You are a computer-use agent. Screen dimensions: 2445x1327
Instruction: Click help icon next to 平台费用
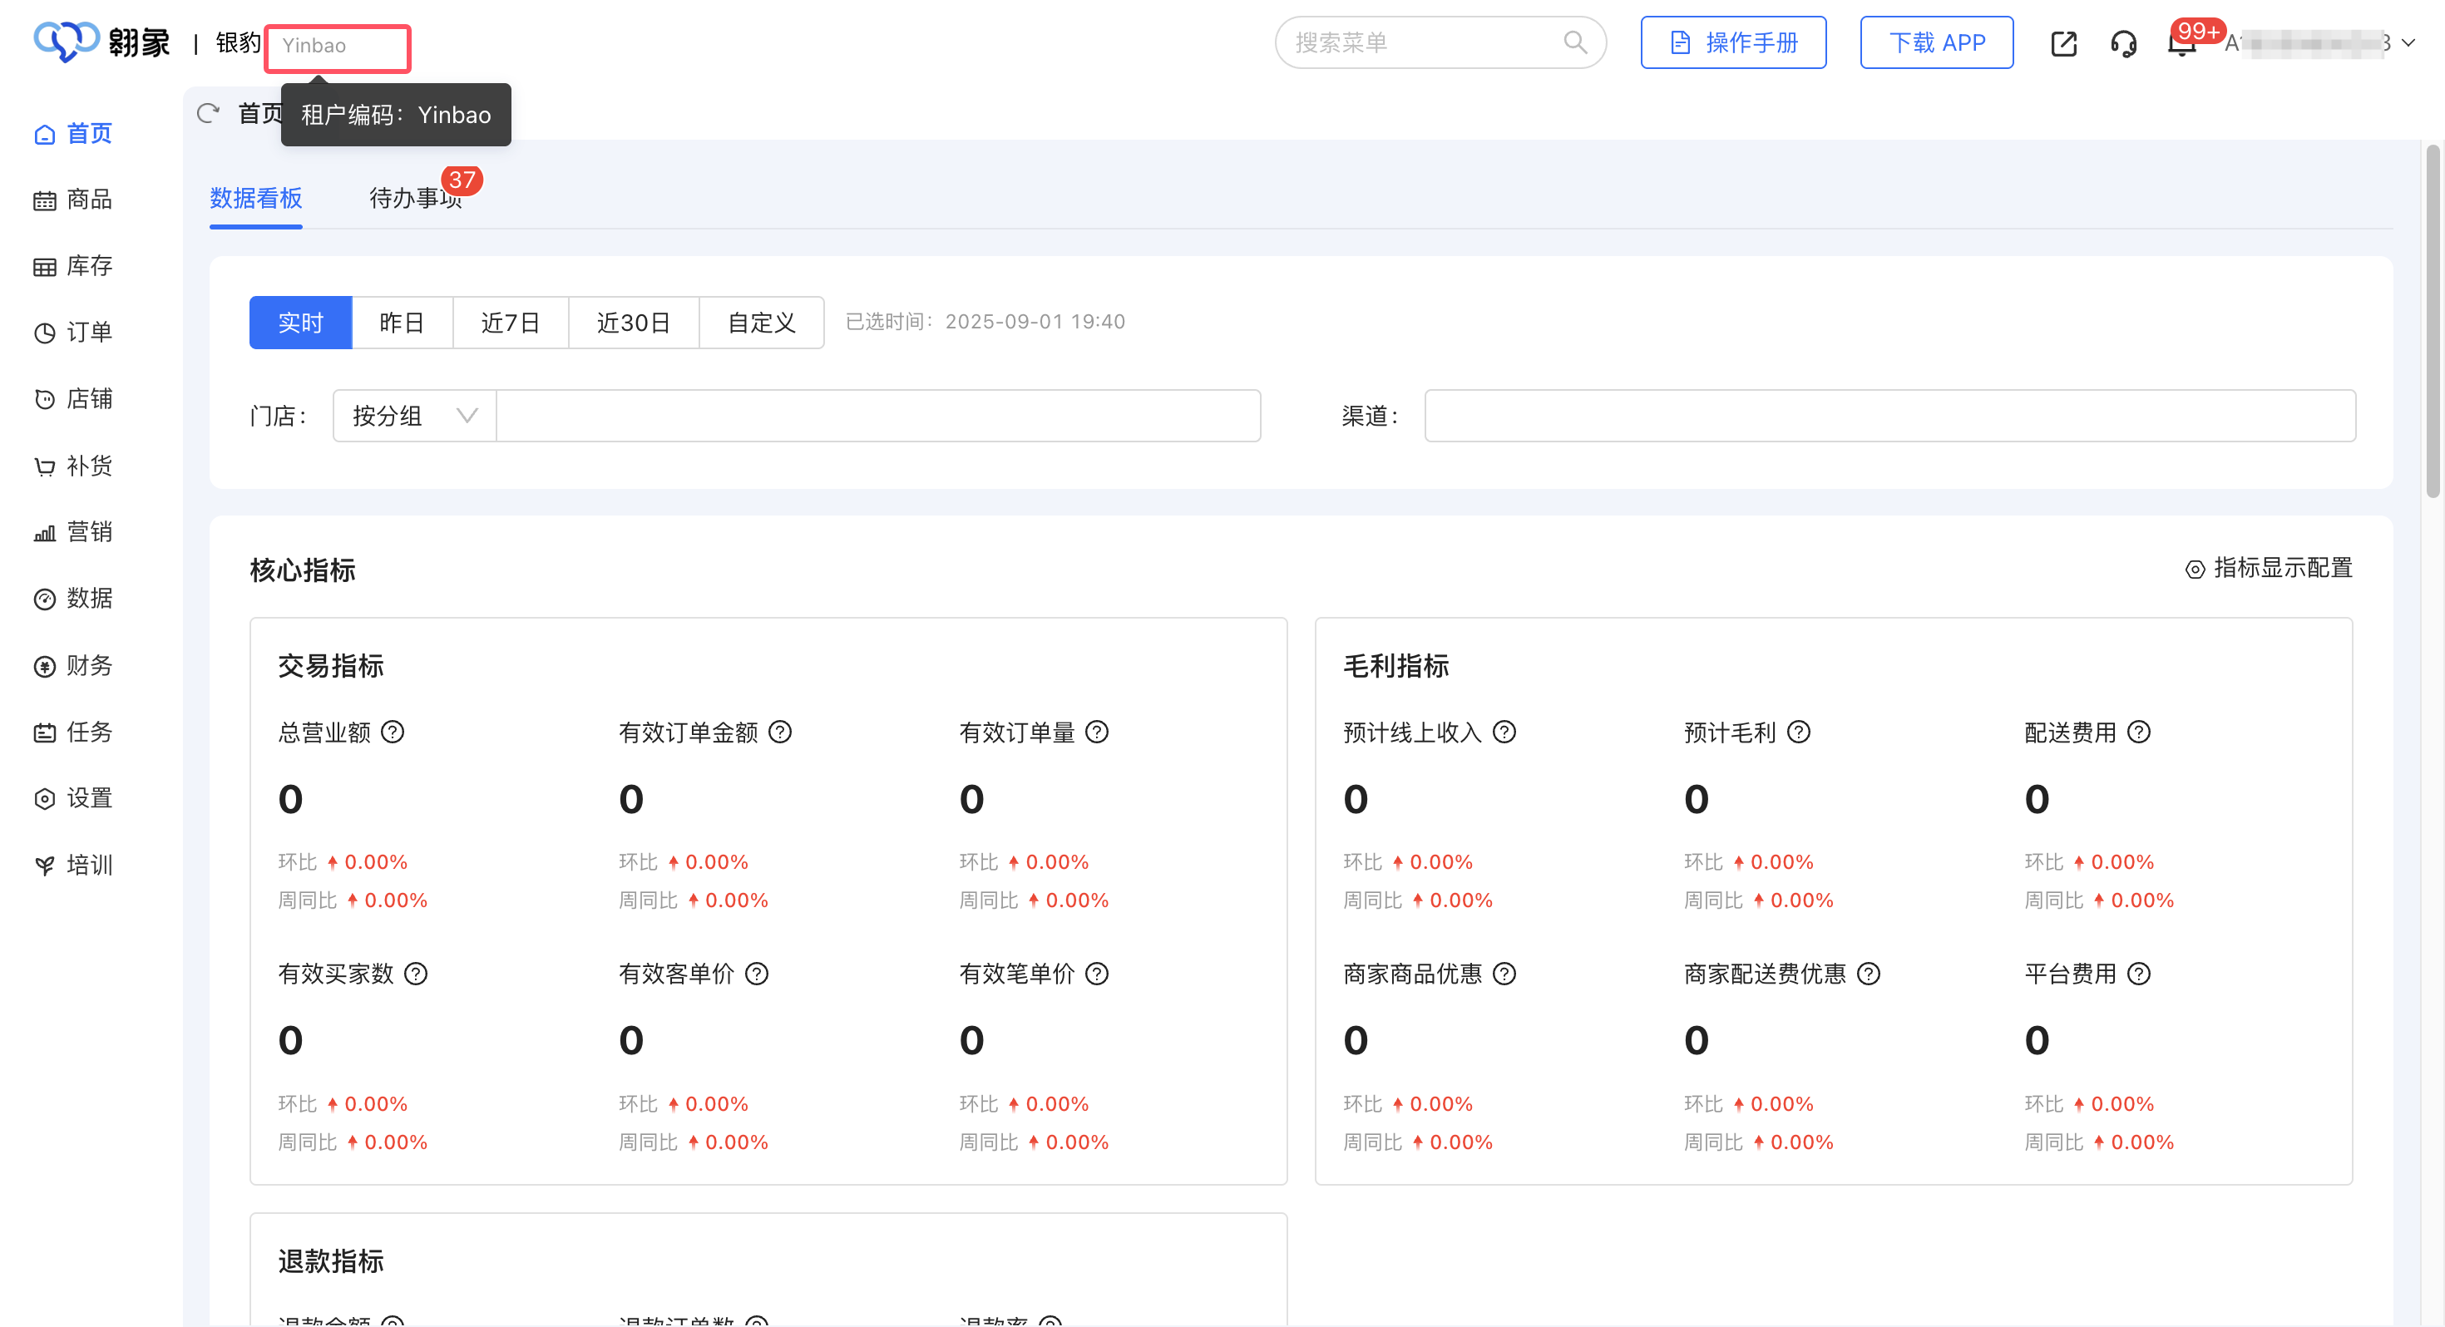pos(2138,974)
